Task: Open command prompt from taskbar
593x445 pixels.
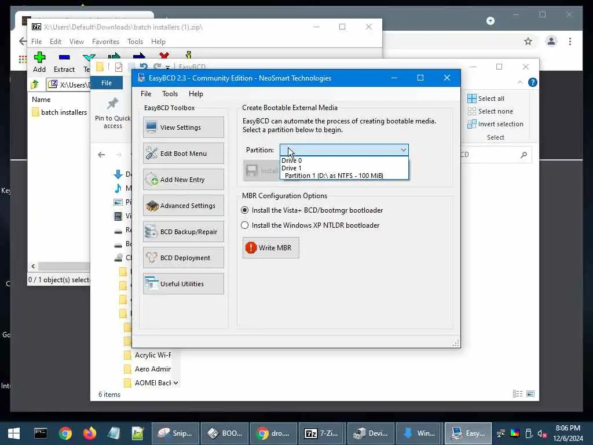Action: [x=41, y=433]
